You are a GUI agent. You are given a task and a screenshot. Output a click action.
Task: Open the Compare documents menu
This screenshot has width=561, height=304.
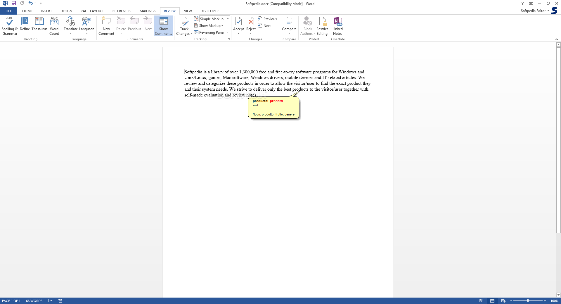pos(289,26)
